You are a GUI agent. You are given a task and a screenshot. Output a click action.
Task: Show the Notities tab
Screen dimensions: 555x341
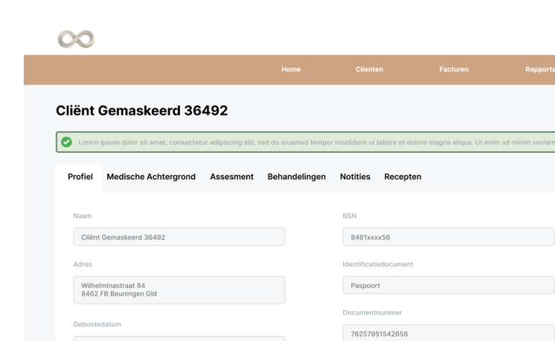355,177
